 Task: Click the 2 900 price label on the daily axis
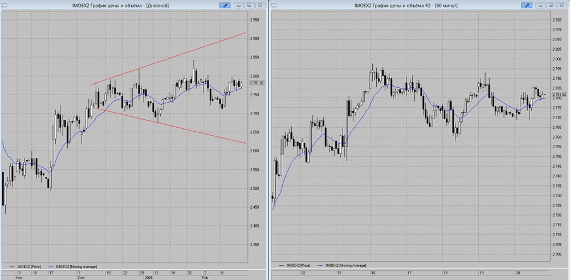[x=254, y=39]
